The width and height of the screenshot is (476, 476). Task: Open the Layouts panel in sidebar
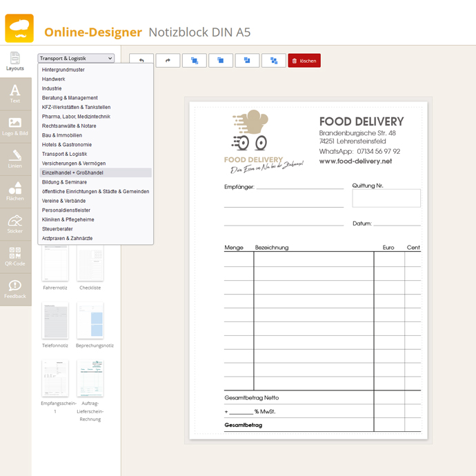(15, 61)
